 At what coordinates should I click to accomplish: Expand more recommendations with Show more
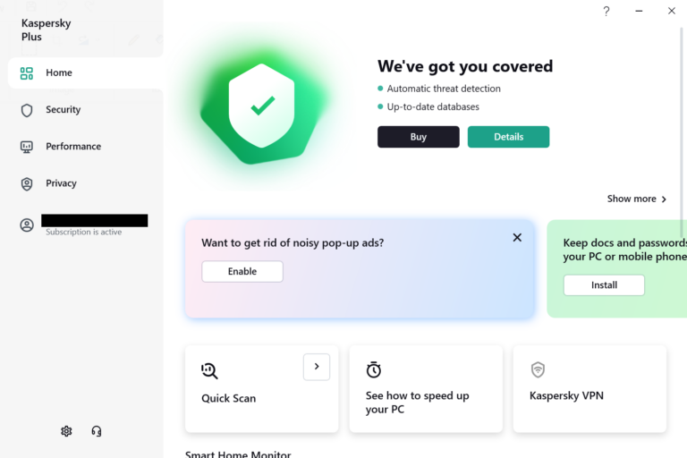[637, 199]
